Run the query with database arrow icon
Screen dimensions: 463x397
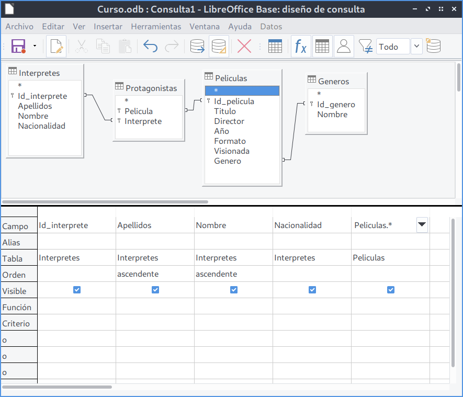(197, 47)
